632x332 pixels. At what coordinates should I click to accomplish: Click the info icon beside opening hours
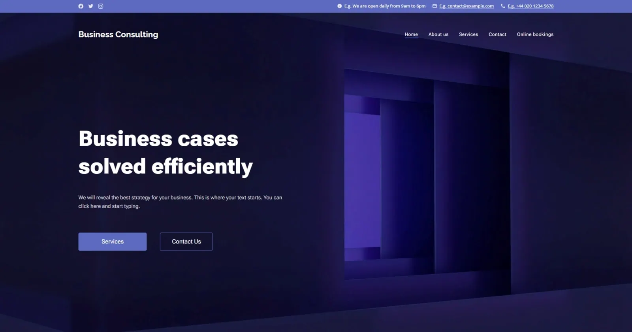pos(340,6)
